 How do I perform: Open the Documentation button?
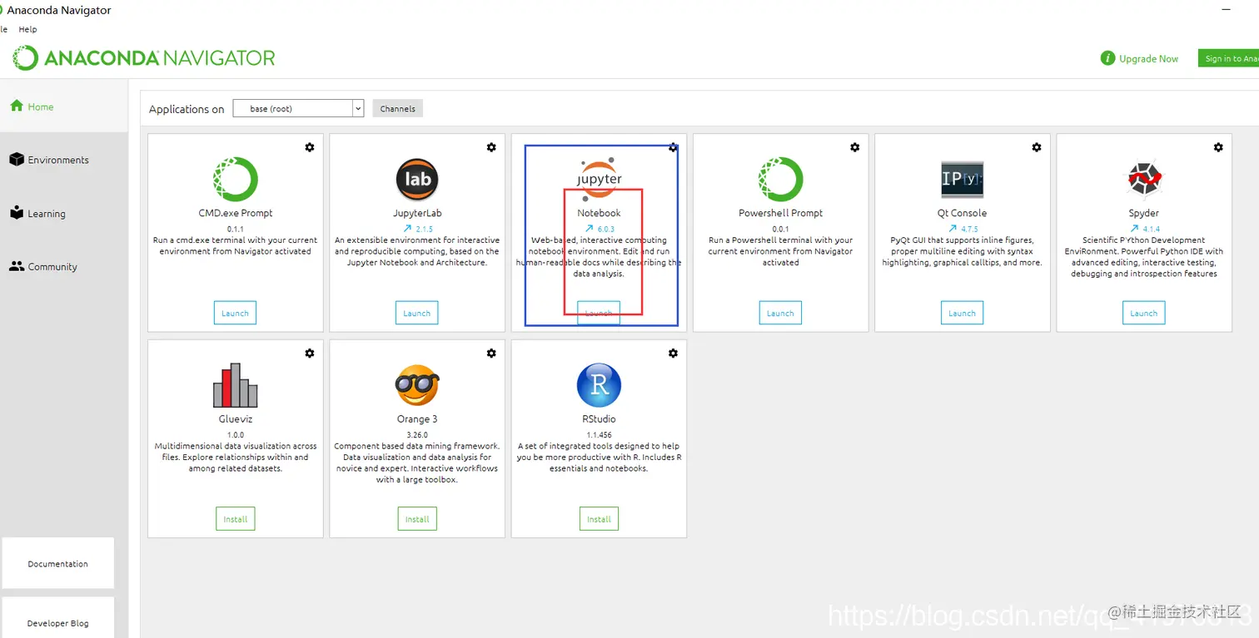[58, 563]
